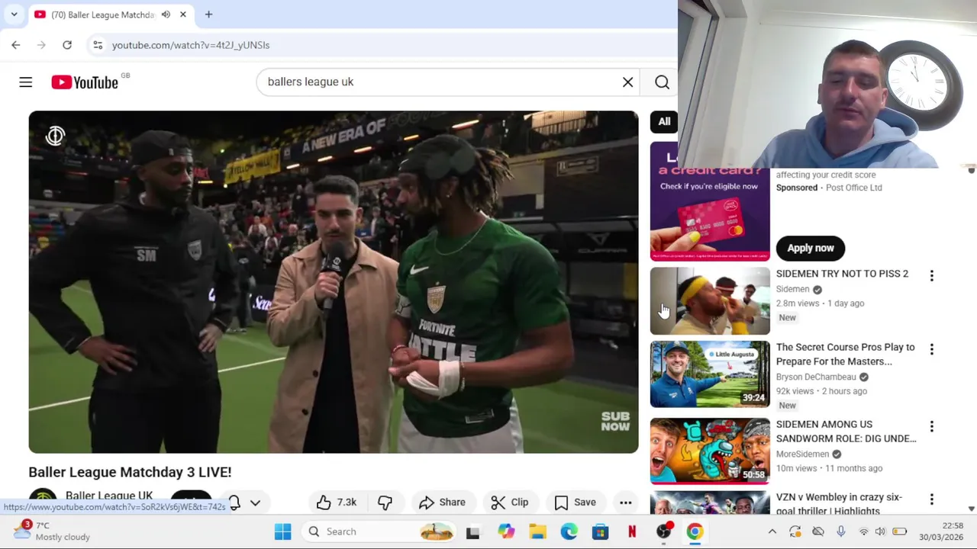The height and width of the screenshot is (549, 977).
Task: Open options menu for VZN v Wembley video
Action: point(931,499)
